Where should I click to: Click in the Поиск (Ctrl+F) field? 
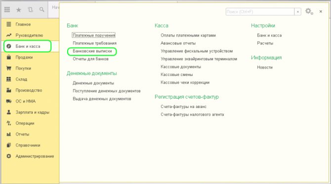point(260,12)
